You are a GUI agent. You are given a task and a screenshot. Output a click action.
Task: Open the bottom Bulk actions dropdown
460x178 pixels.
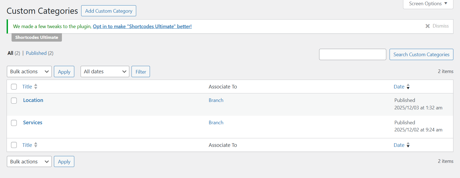click(x=29, y=162)
